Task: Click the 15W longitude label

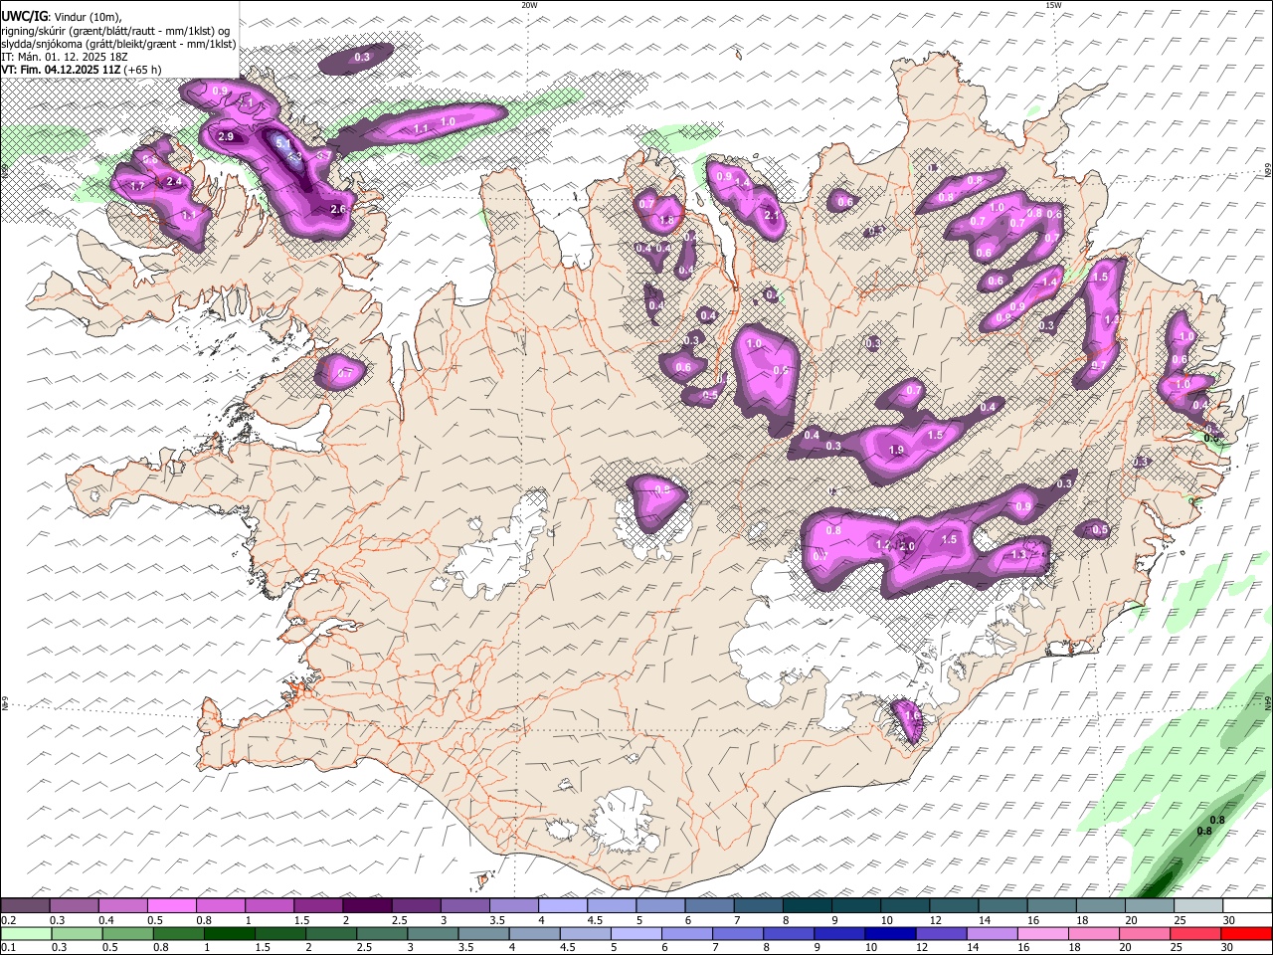Action: click(1053, 5)
